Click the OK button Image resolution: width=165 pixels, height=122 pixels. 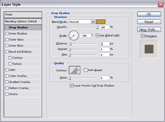[149, 14]
